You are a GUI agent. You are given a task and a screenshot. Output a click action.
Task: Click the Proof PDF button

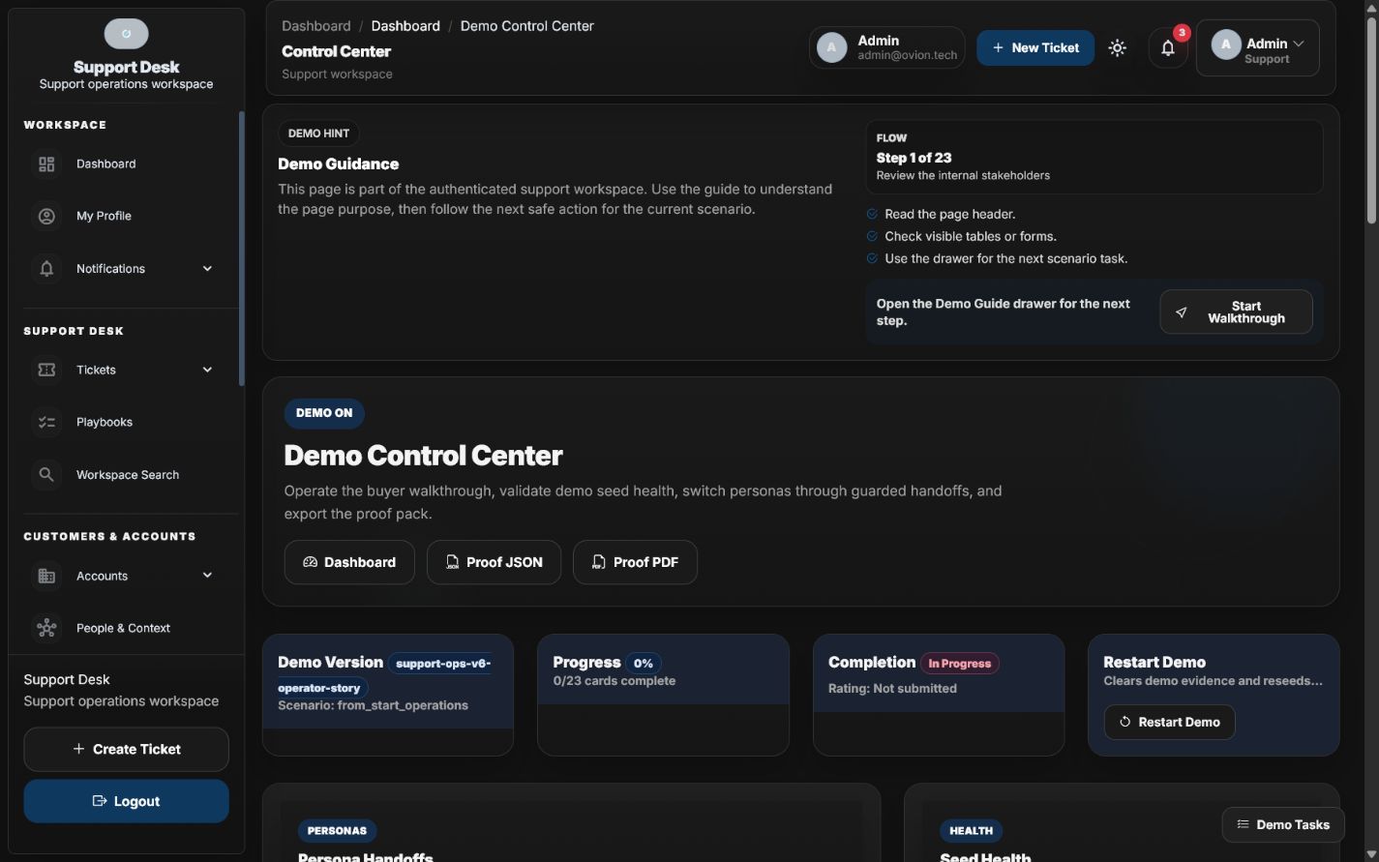(635, 562)
